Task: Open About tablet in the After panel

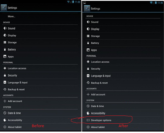Action: 123,127
